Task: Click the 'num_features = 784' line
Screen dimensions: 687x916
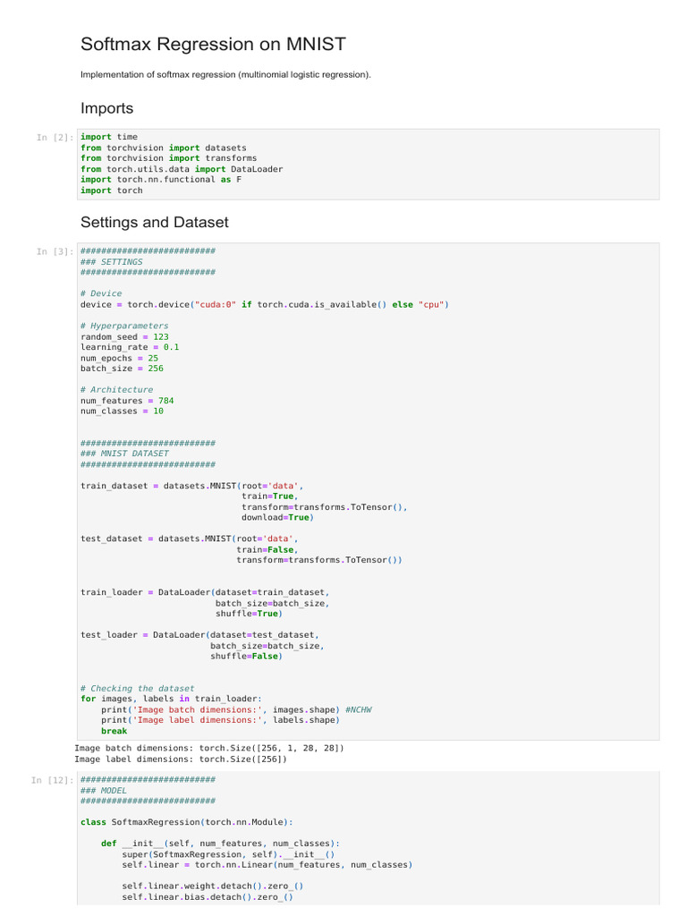Action: tap(127, 401)
